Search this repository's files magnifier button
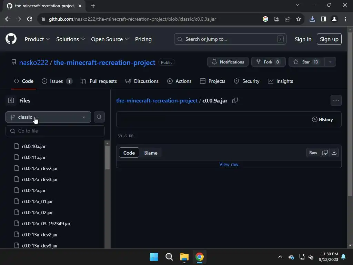This screenshot has width=353, height=265. [99, 117]
